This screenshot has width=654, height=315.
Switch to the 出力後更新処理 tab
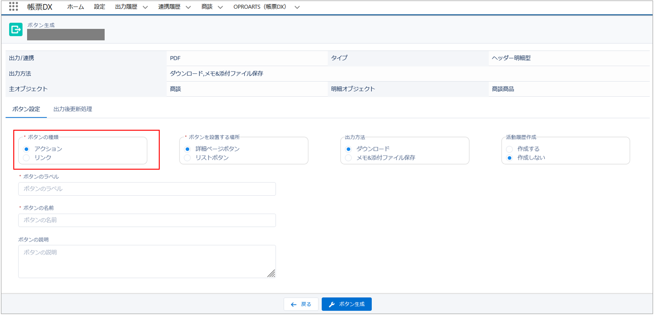click(x=73, y=109)
